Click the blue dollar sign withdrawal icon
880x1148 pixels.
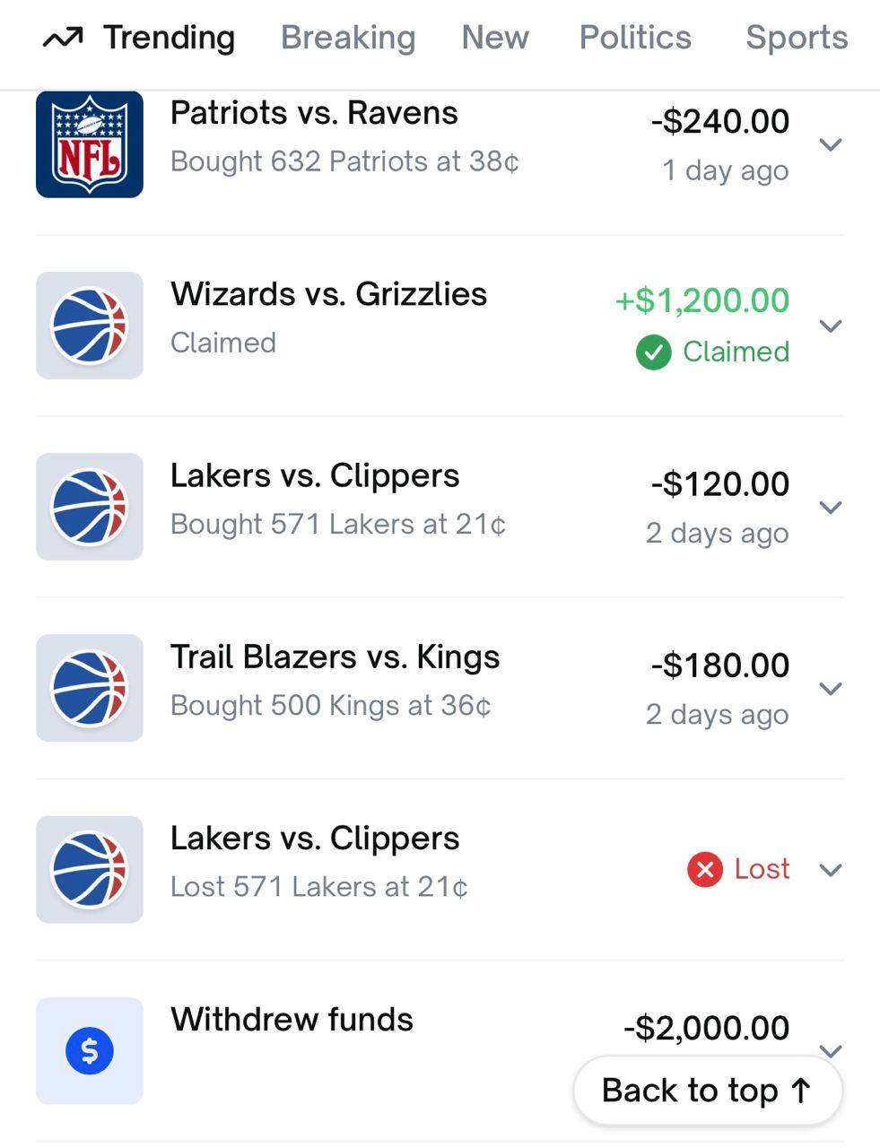[x=90, y=1050]
